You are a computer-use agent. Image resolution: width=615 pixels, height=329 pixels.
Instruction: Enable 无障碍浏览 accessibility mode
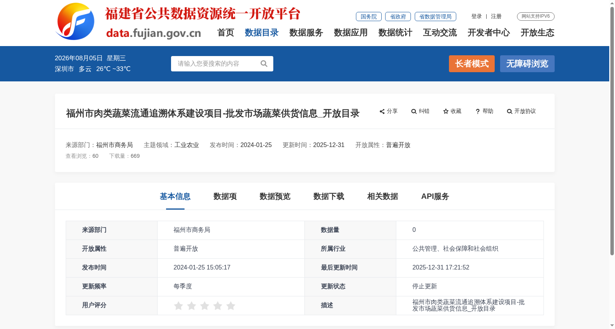click(527, 64)
